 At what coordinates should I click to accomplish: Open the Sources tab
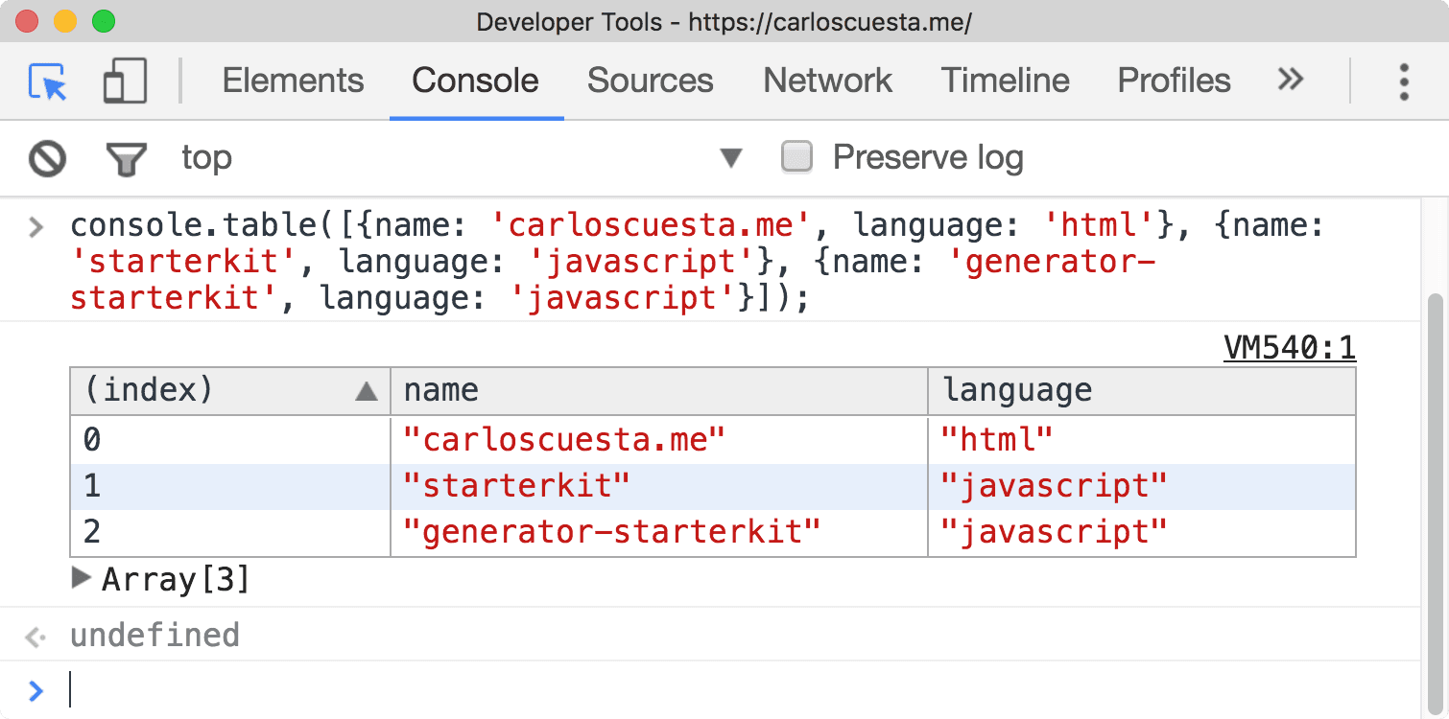pos(650,81)
